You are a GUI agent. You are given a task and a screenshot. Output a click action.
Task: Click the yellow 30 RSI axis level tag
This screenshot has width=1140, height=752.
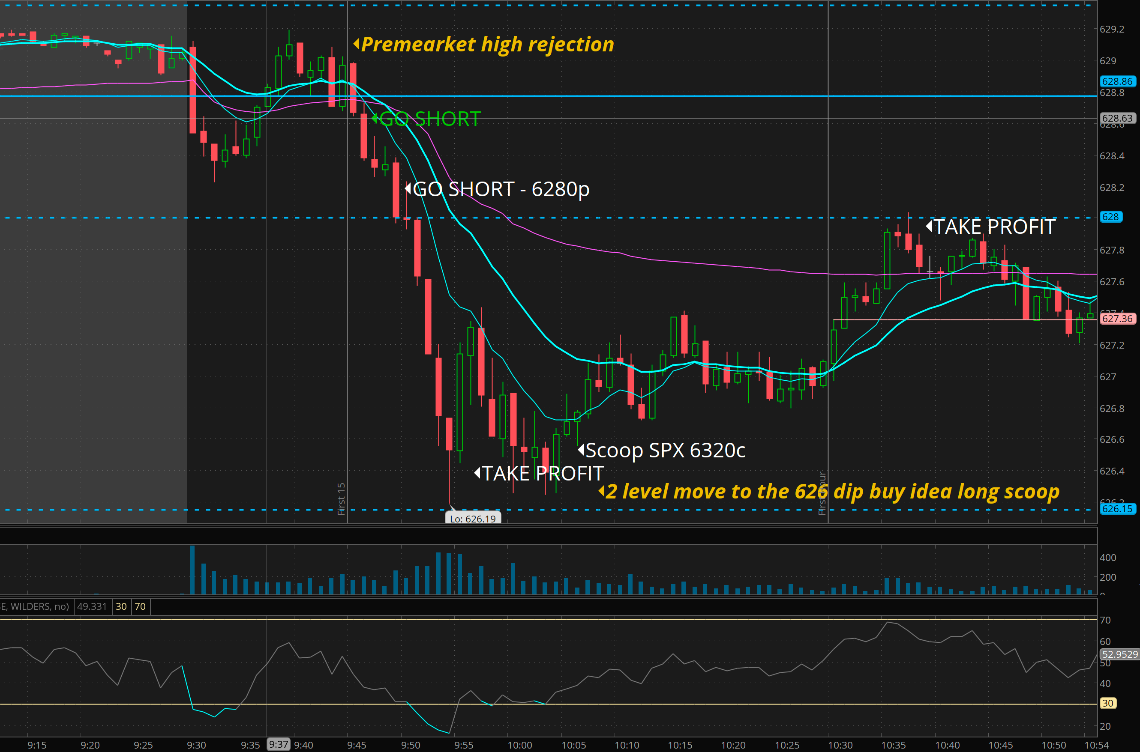tap(1107, 704)
